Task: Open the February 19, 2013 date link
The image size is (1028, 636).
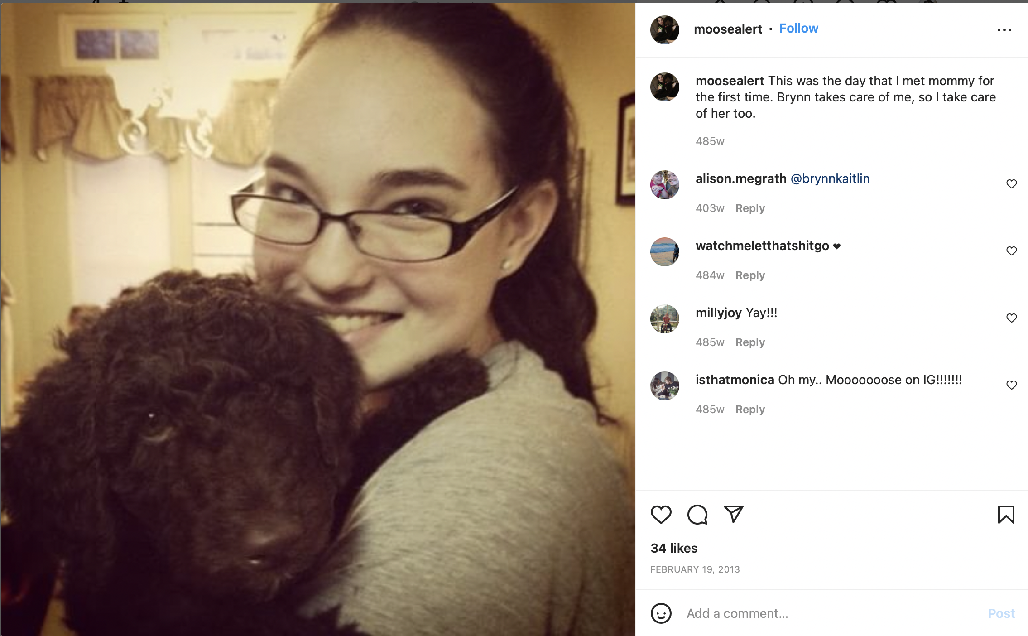Action: [x=695, y=569]
